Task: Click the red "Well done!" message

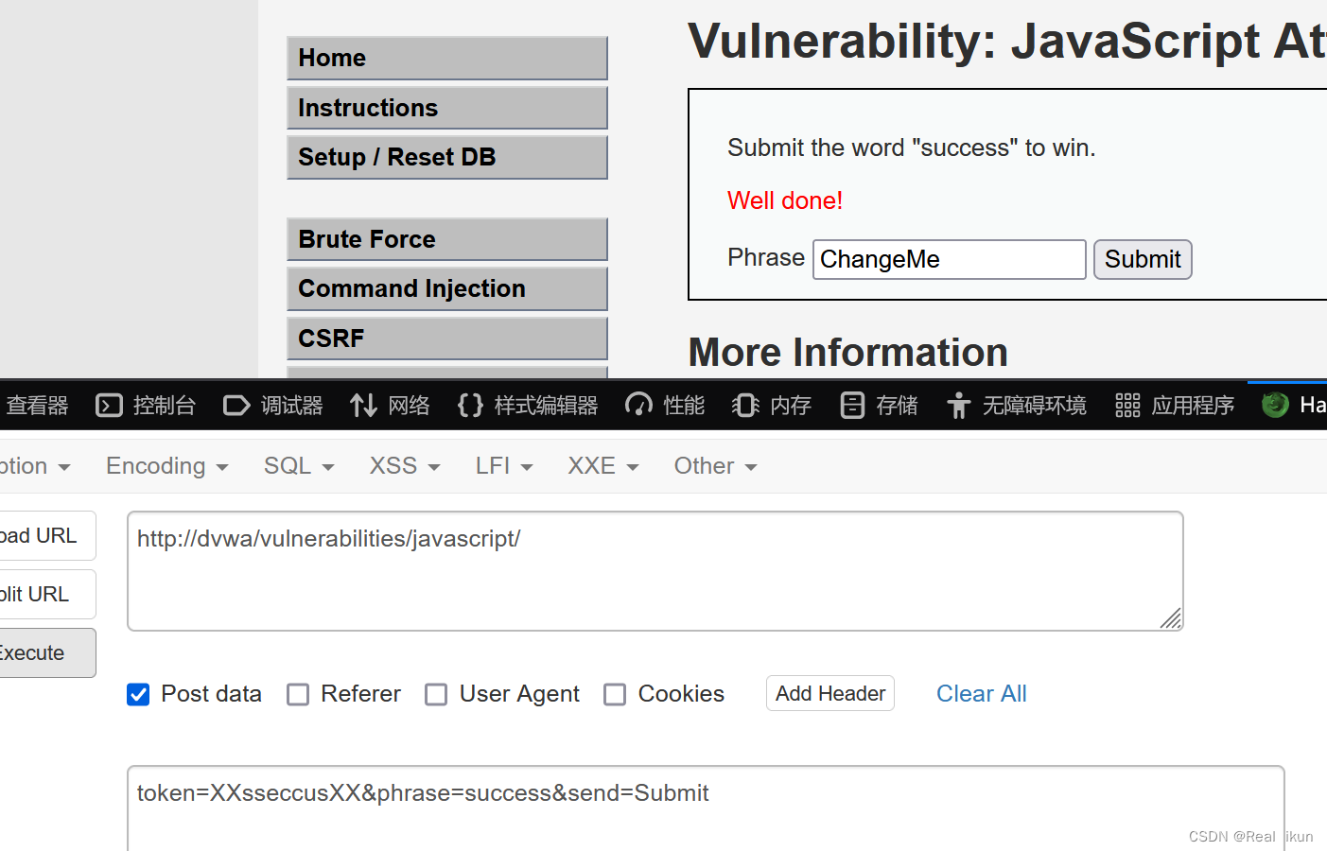Action: coord(785,200)
